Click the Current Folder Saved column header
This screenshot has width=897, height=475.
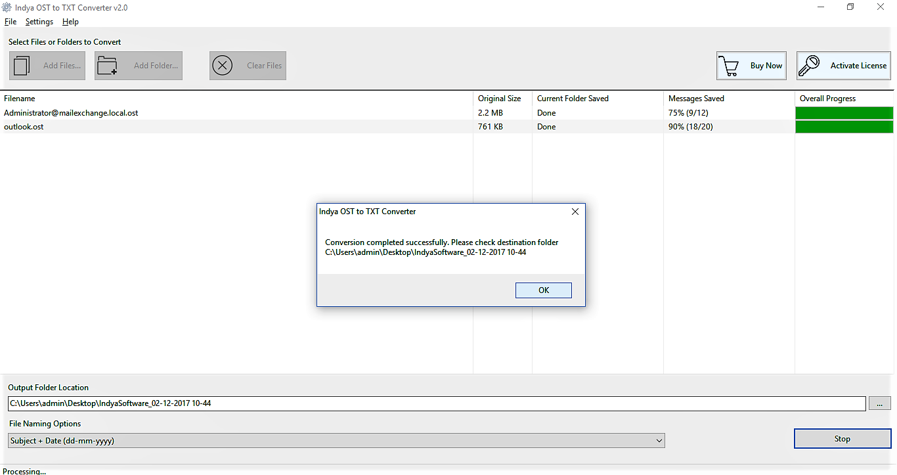573,99
